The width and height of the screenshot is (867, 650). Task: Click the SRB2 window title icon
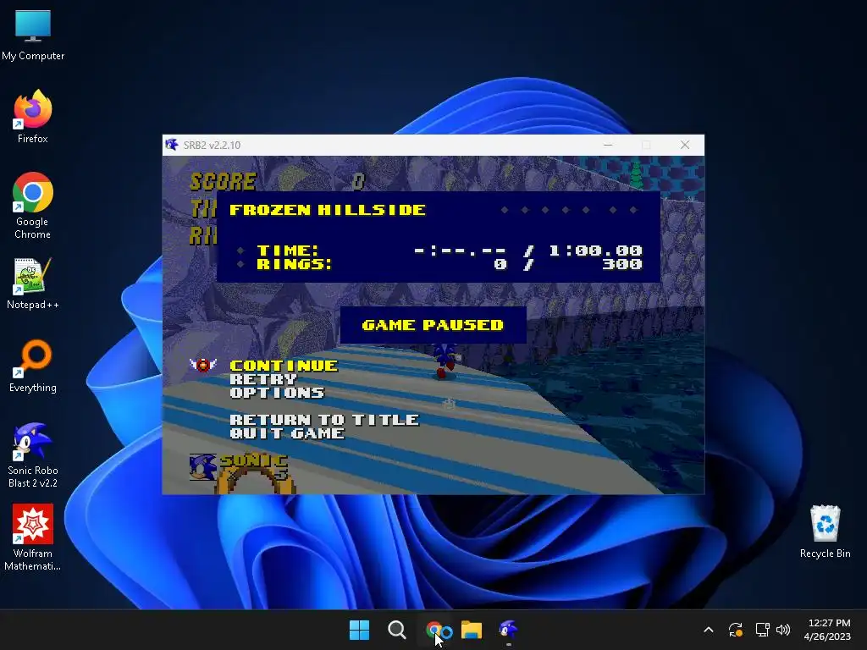click(x=171, y=145)
